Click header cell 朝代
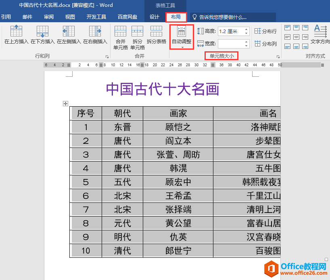The width and height of the screenshot is (330, 280). (x=123, y=114)
